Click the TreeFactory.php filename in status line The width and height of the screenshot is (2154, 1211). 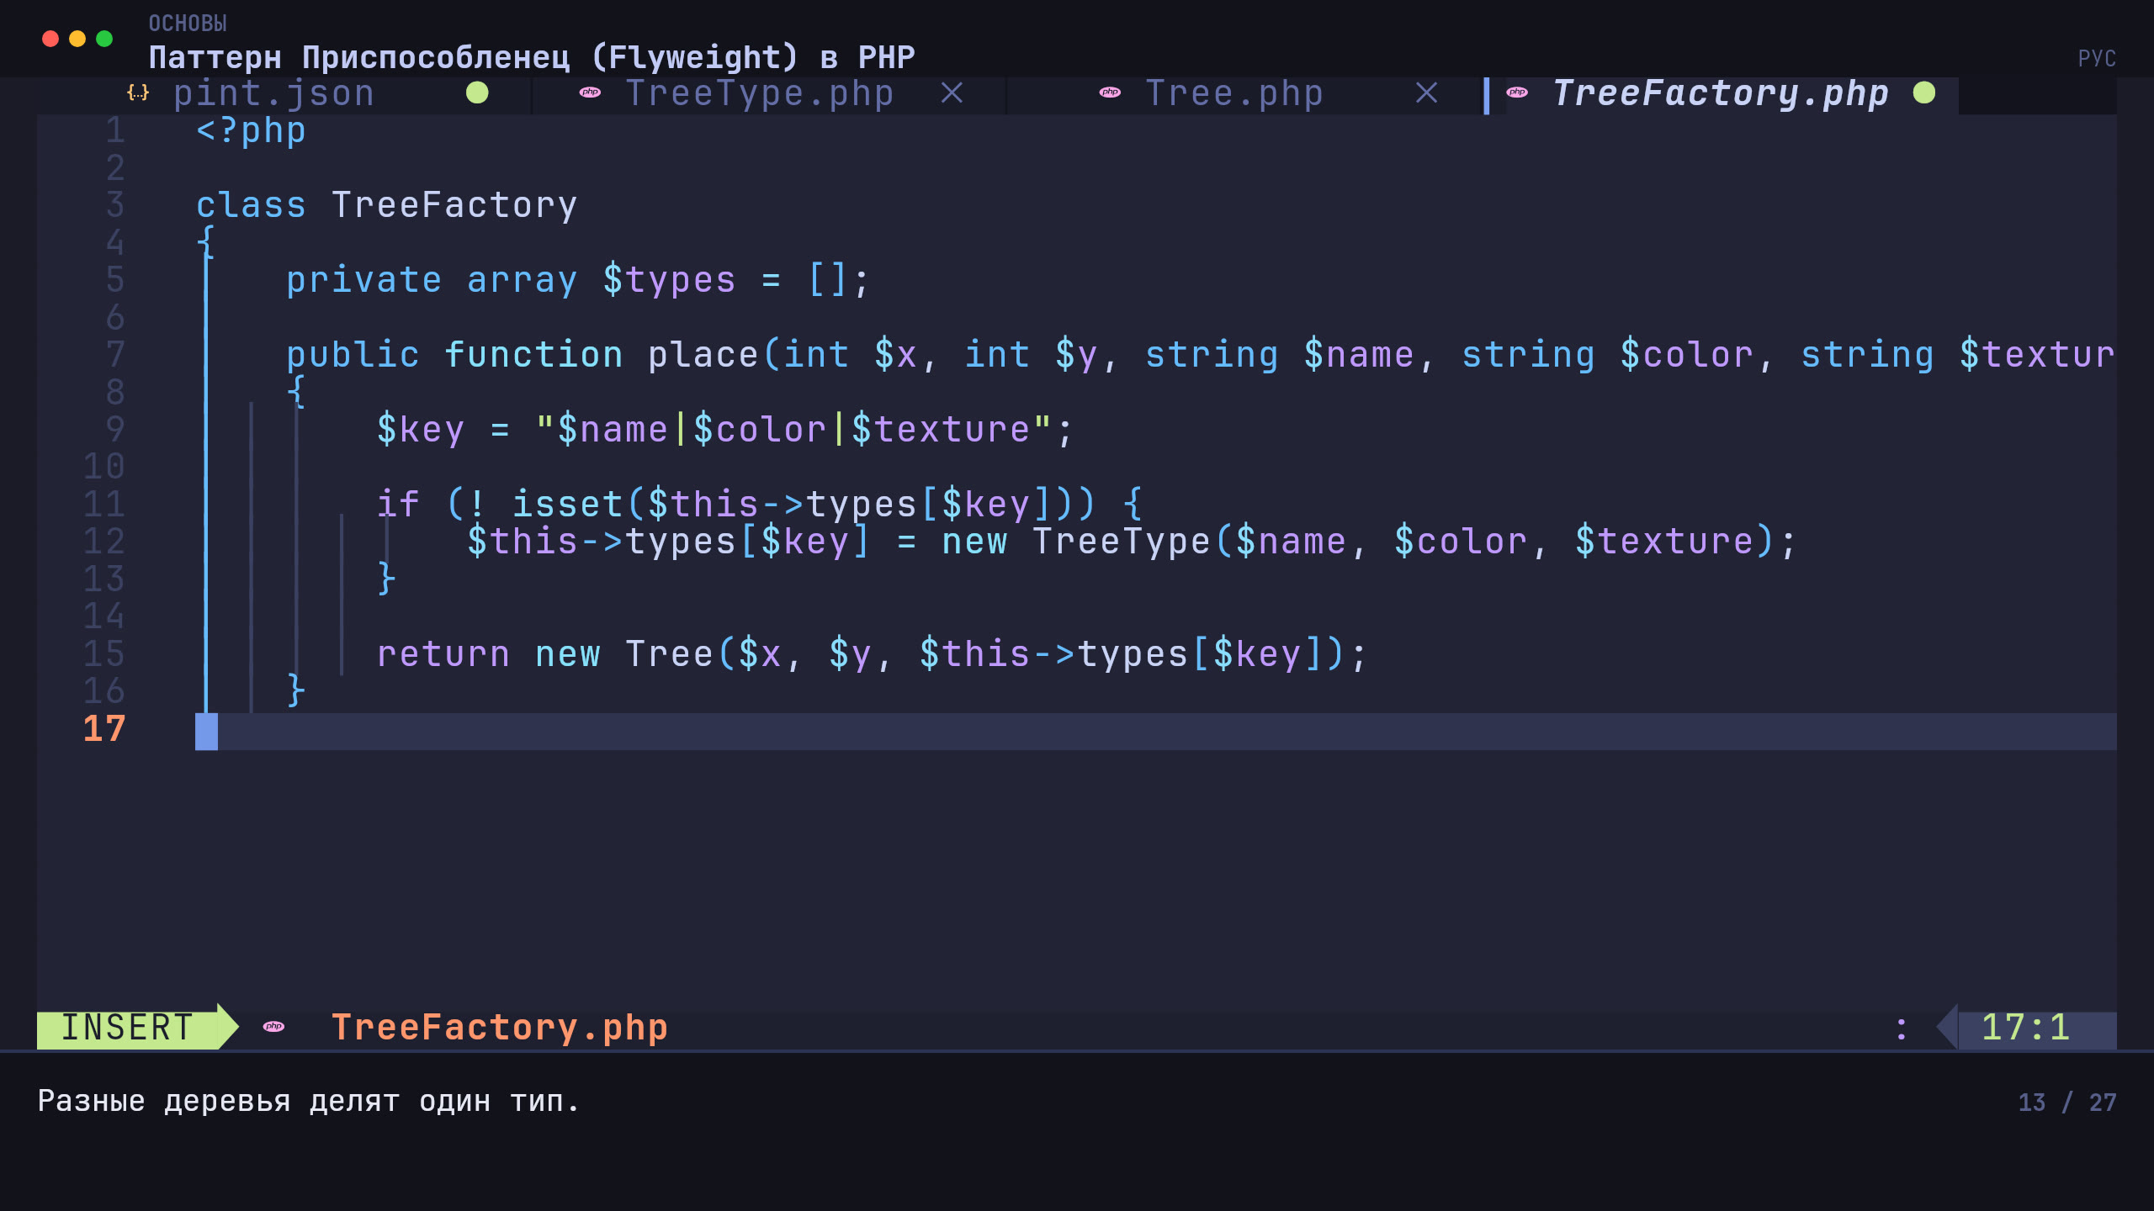tap(500, 1028)
